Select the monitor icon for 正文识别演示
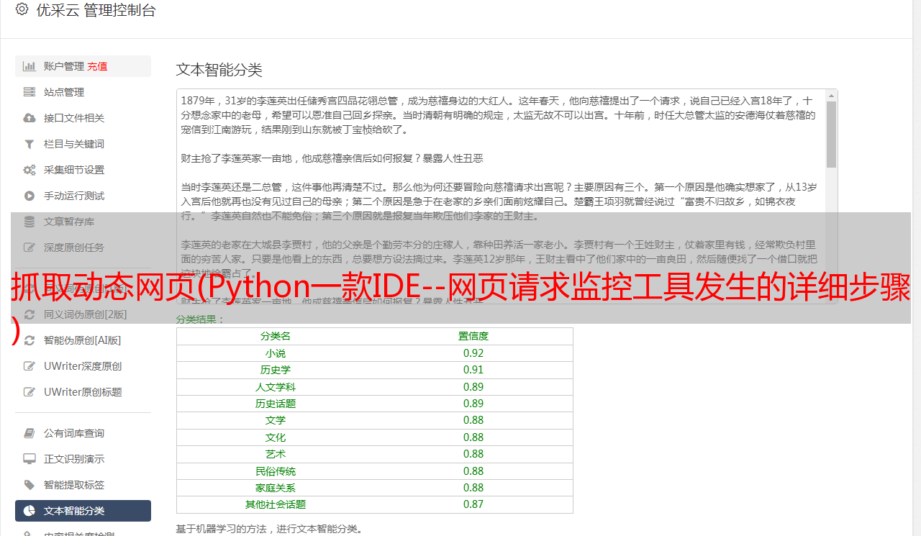This screenshot has height=536, width=921. 29,459
